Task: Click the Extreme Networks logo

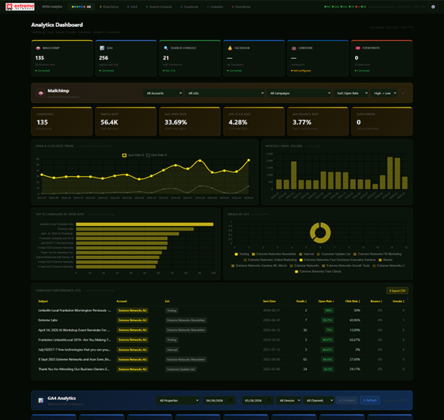Action: point(20,7)
